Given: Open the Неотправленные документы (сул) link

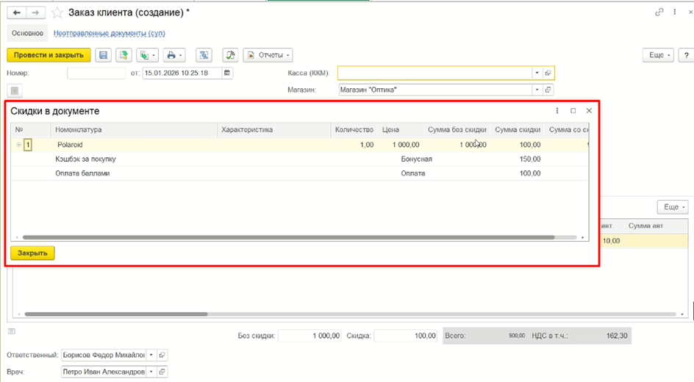Looking at the screenshot, I should tap(110, 33).
